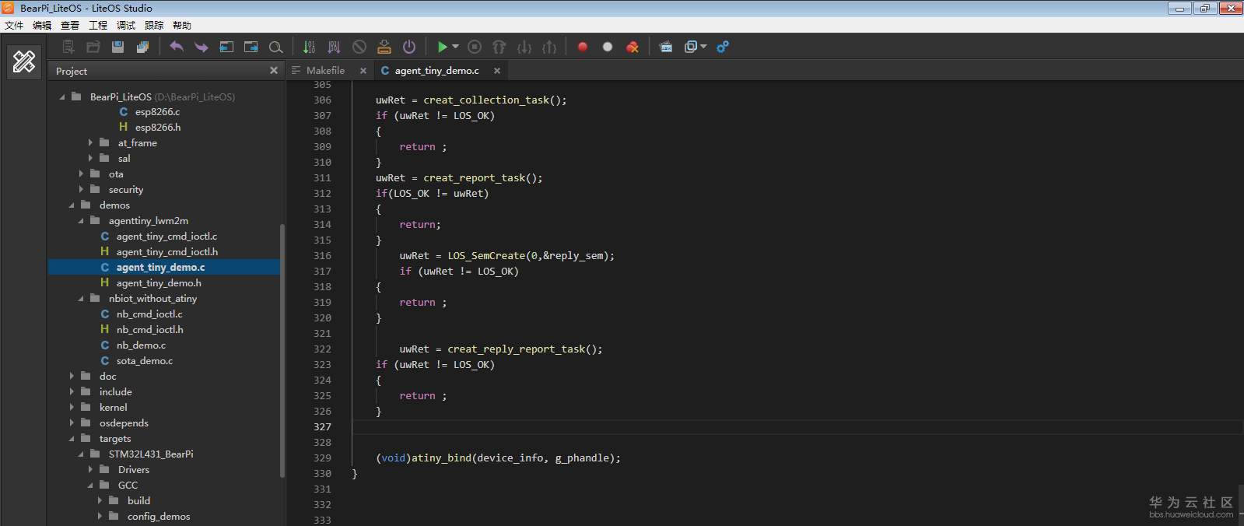Screen dimensions: 1244x526
Task: Place cursor on atiny_bind code line
Action: point(498,458)
